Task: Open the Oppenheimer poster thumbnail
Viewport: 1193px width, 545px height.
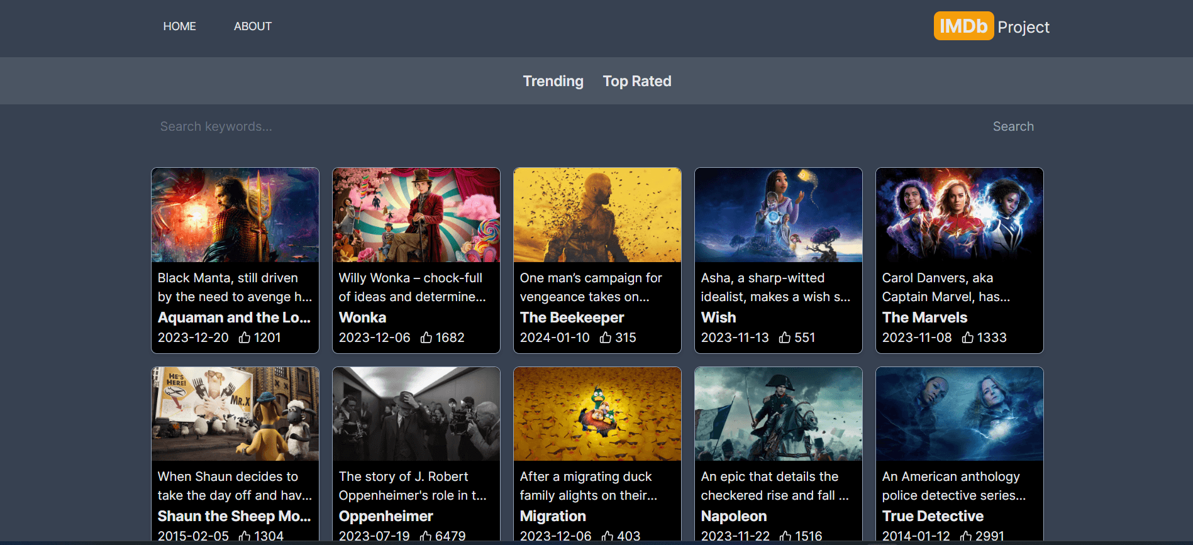Action: (x=416, y=414)
